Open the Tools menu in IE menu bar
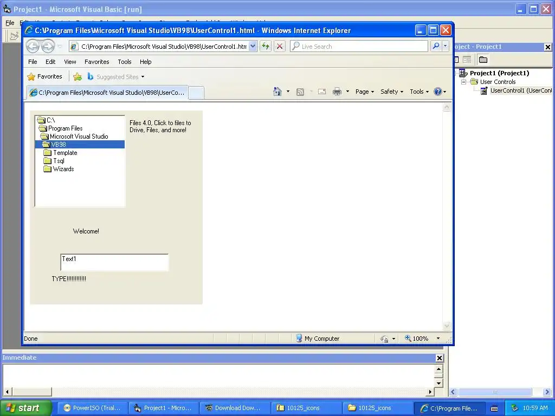Image resolution: width=555 pixels, height=416 pixels. [x=125, y=62]
